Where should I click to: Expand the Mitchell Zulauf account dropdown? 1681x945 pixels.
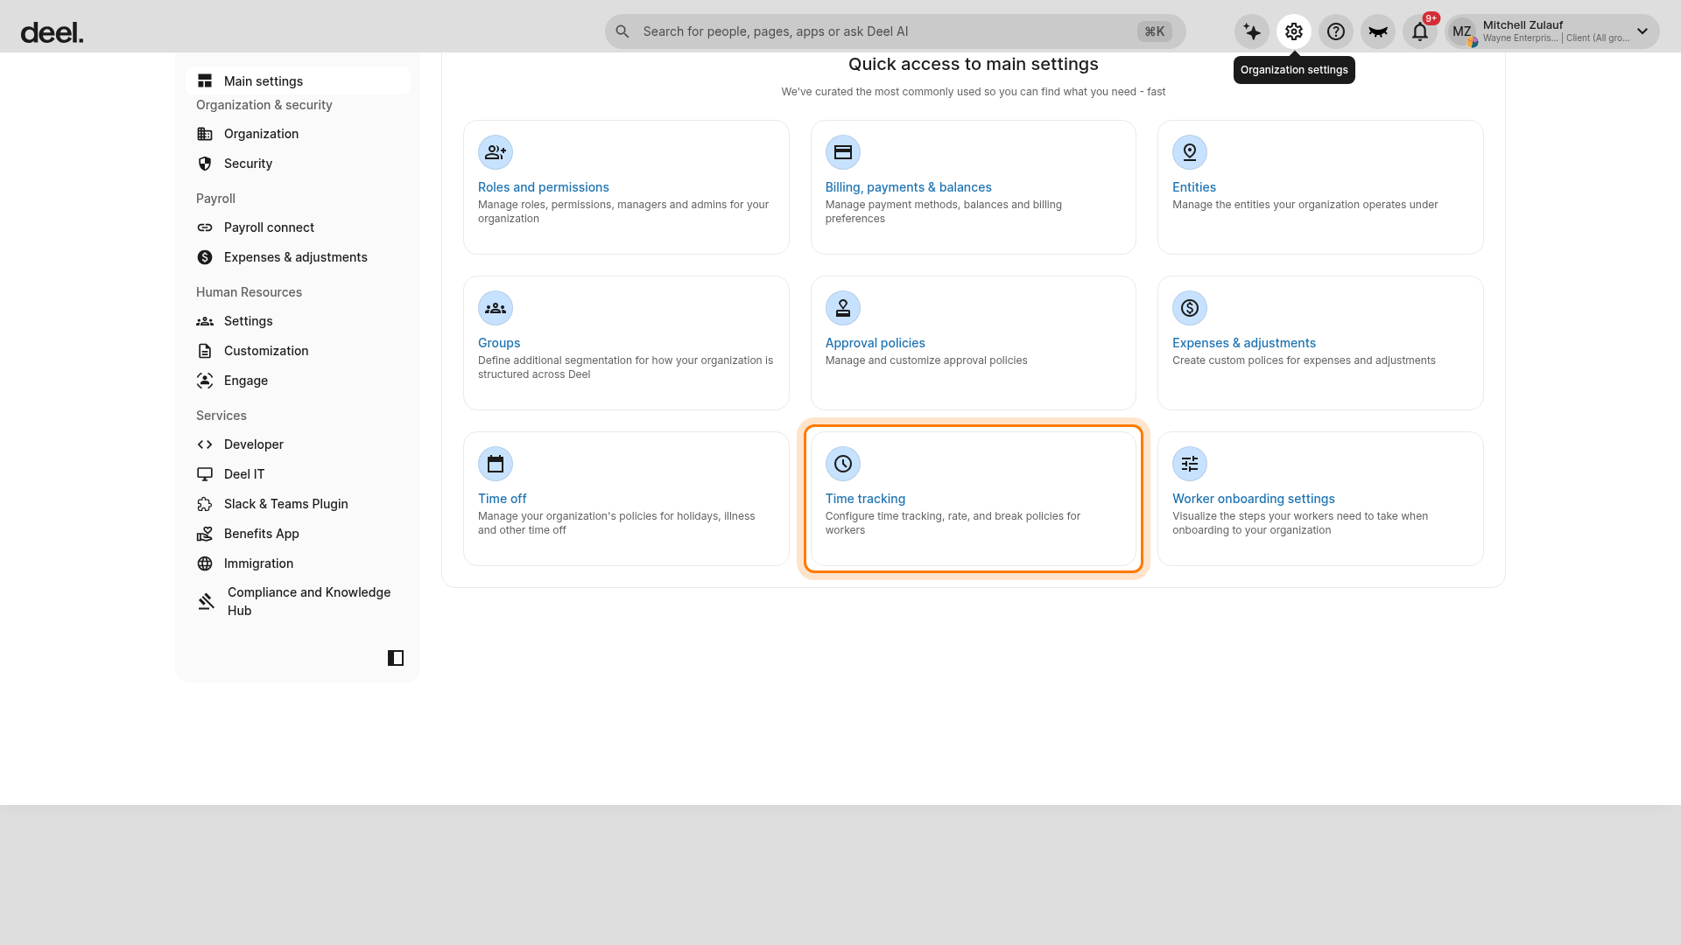[x=1642, y=31]
